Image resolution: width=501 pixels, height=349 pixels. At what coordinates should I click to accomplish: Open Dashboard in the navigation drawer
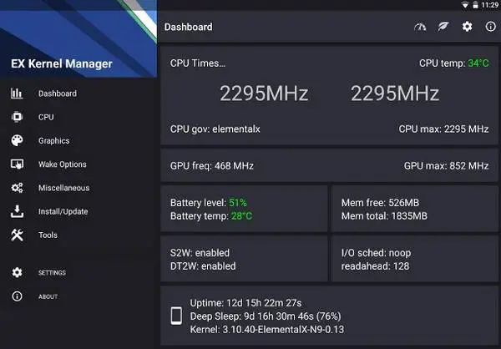point(78,94)
